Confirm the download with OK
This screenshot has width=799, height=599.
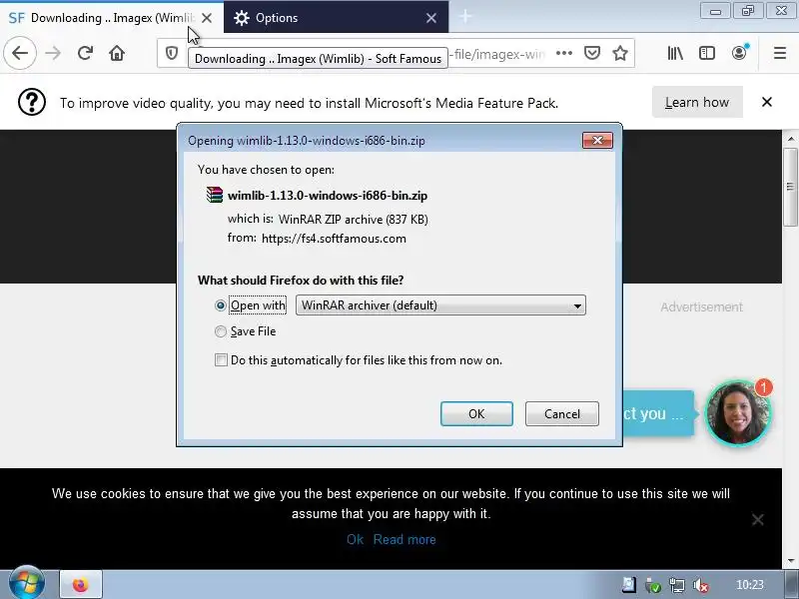[x=476, y=413]
